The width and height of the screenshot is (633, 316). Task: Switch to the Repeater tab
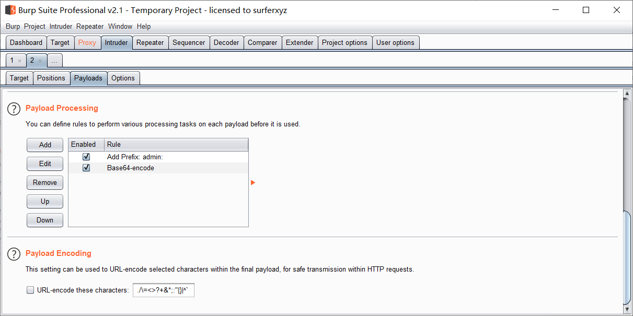(150, 43)
